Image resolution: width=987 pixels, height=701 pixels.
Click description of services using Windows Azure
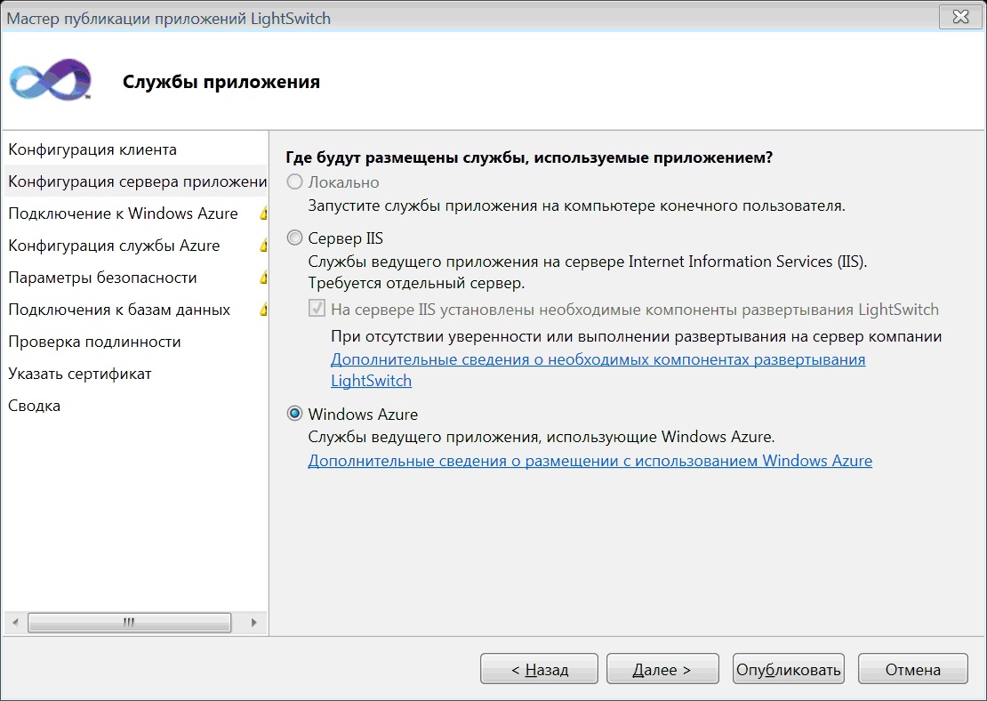pyautogui.click(x=542, y=437)
